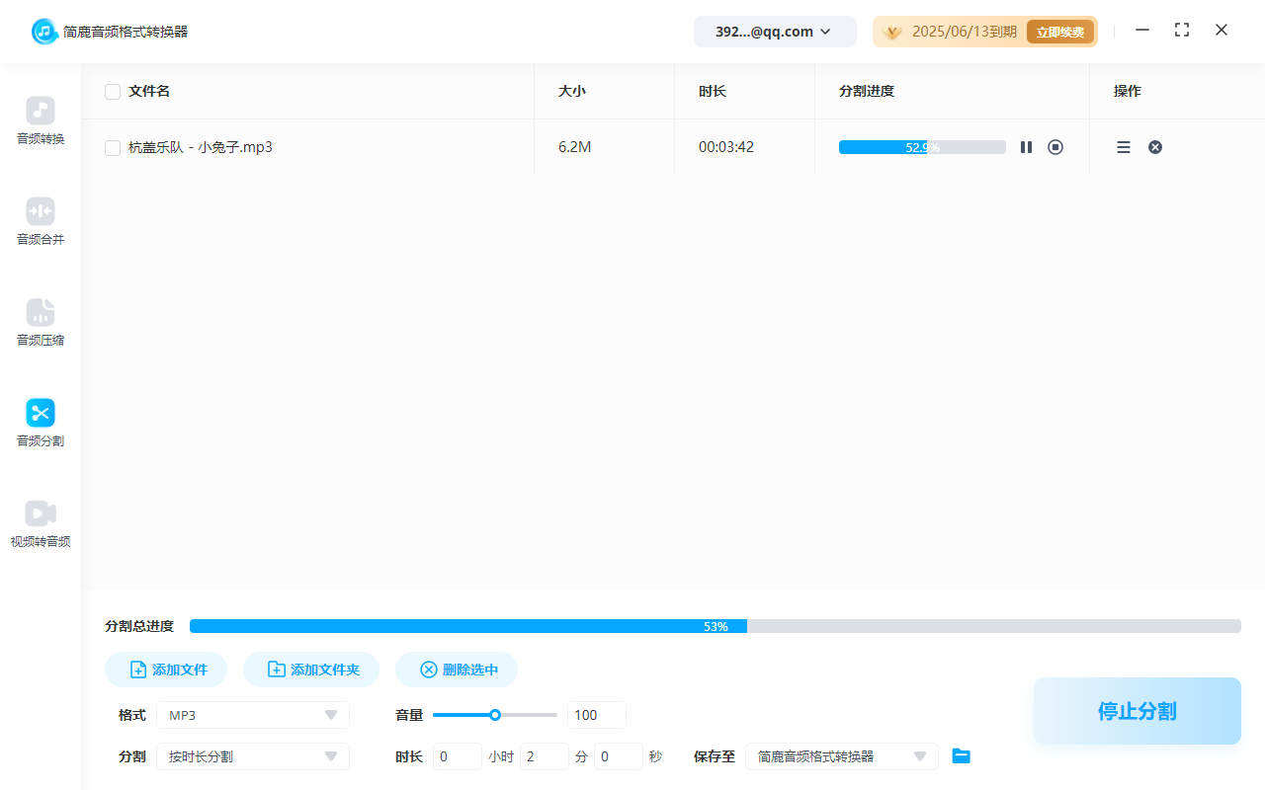Click the 立即续费 renewal button
The image size is (1265, 790).
point(1059,31)
